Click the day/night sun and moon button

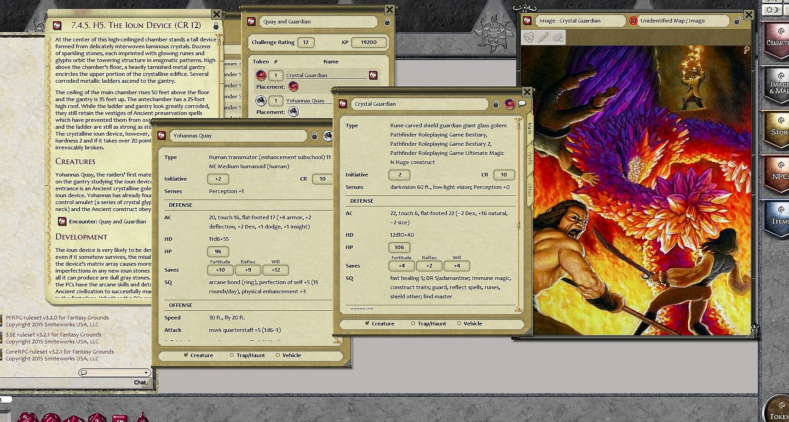point(772,10)
